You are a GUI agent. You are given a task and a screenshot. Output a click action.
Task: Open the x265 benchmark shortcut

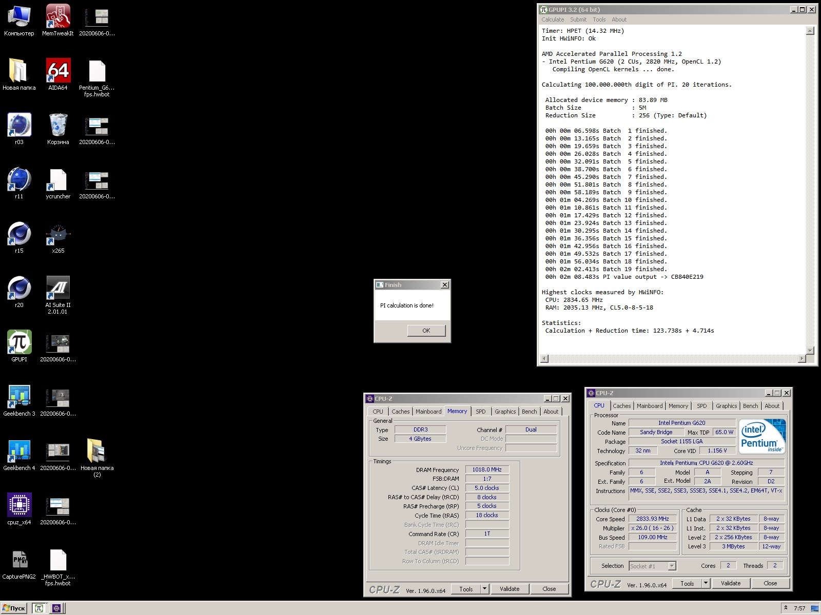[x=58, y=238]
